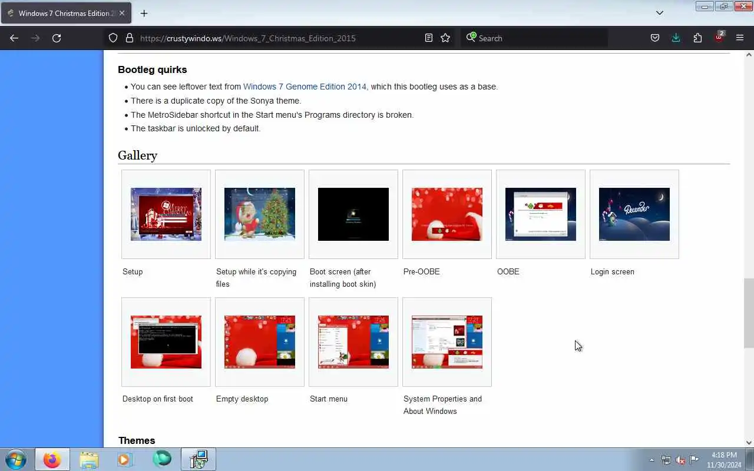Open the green round taskbar app
The width and height of the screenshot is (754, 471).
pyautogui.click(x=161, y=459)
